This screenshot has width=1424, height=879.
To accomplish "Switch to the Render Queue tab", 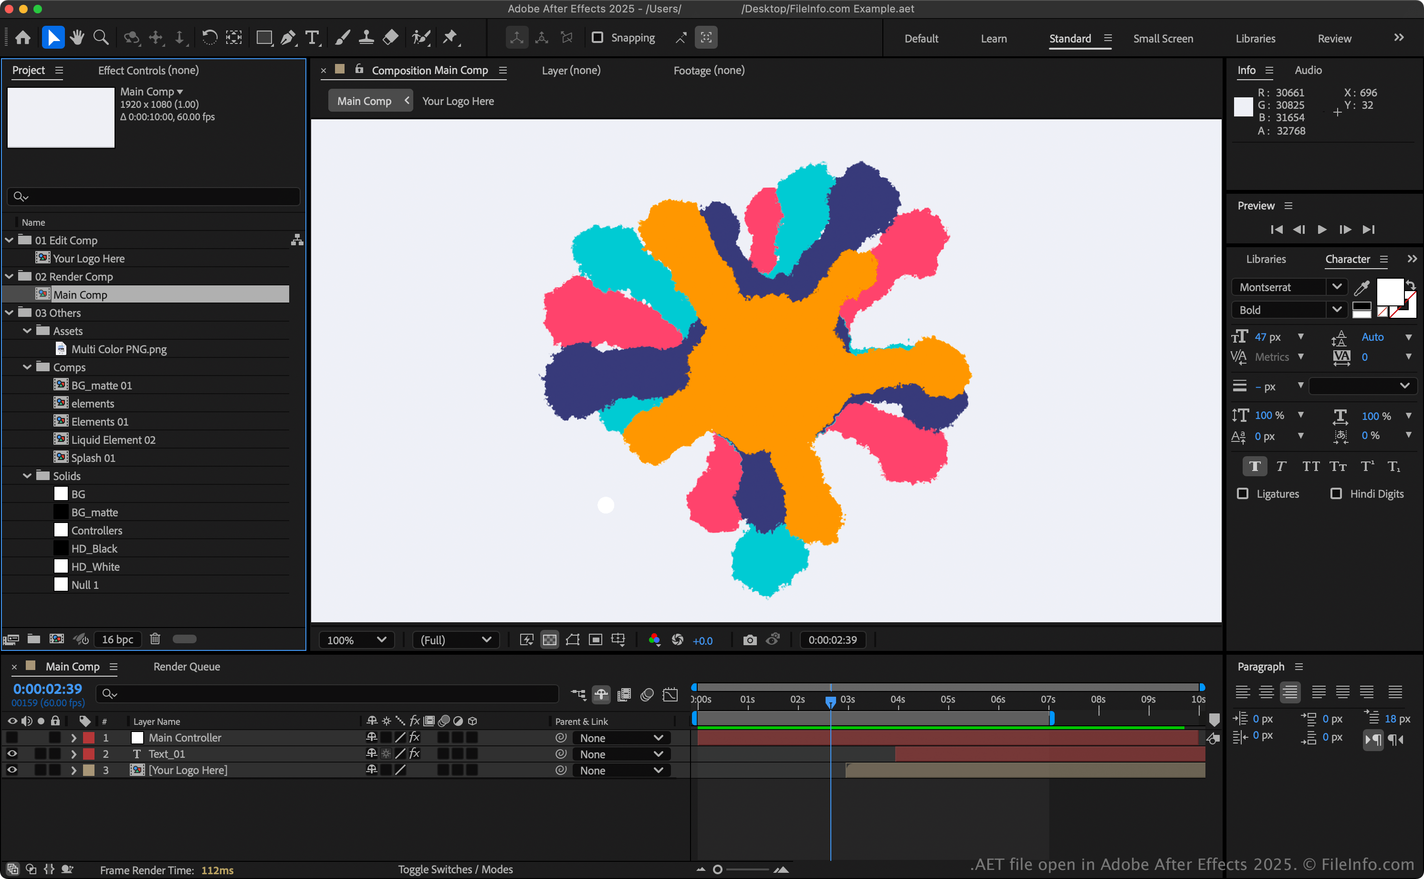I will tap(187, 667).
